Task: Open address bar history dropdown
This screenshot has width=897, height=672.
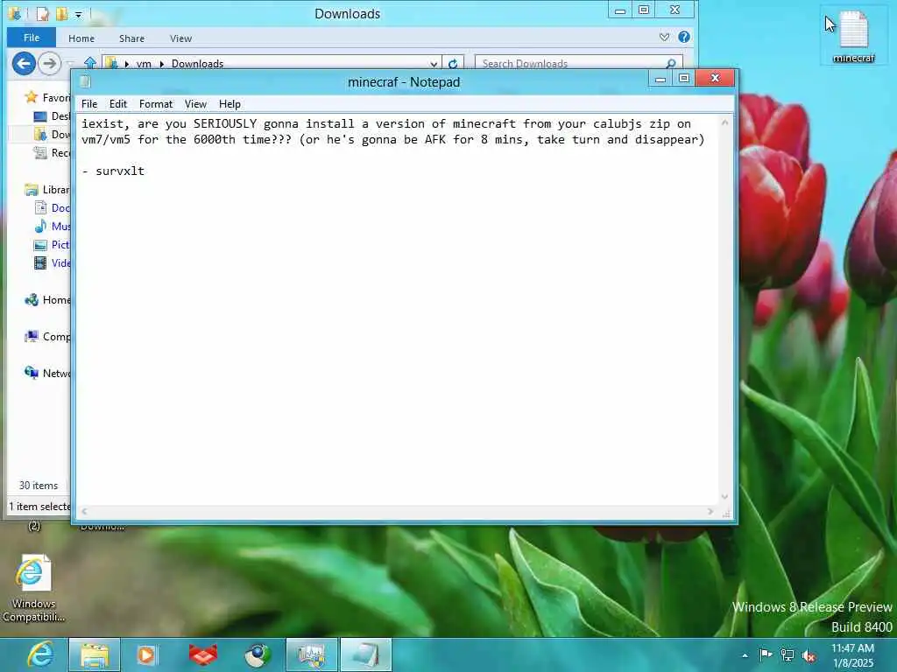Action: tap(434, 64)
